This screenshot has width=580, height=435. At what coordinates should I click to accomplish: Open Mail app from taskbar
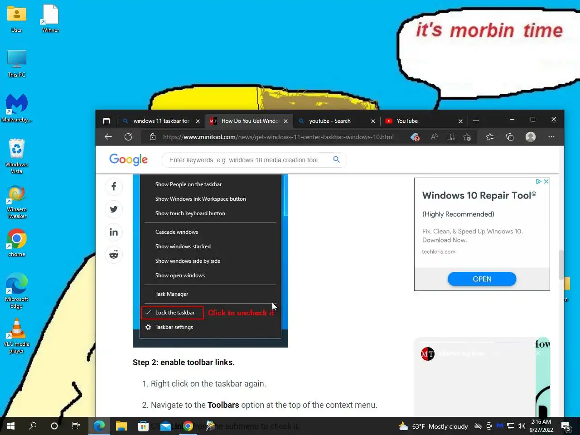point(165,426)
